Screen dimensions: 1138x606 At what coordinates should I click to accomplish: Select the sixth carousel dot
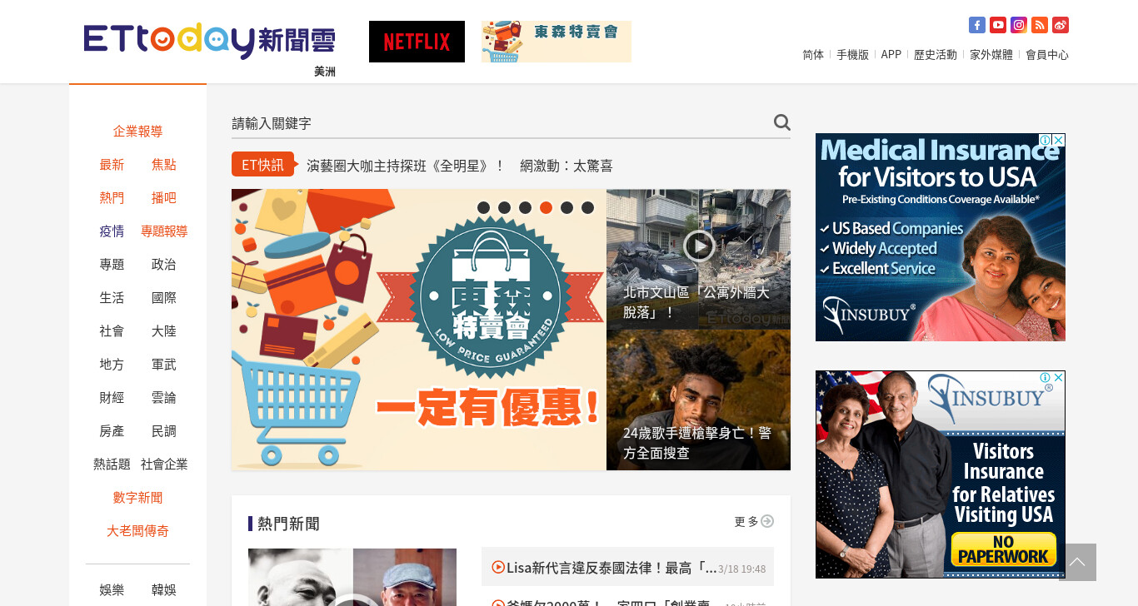coord(587,207)
